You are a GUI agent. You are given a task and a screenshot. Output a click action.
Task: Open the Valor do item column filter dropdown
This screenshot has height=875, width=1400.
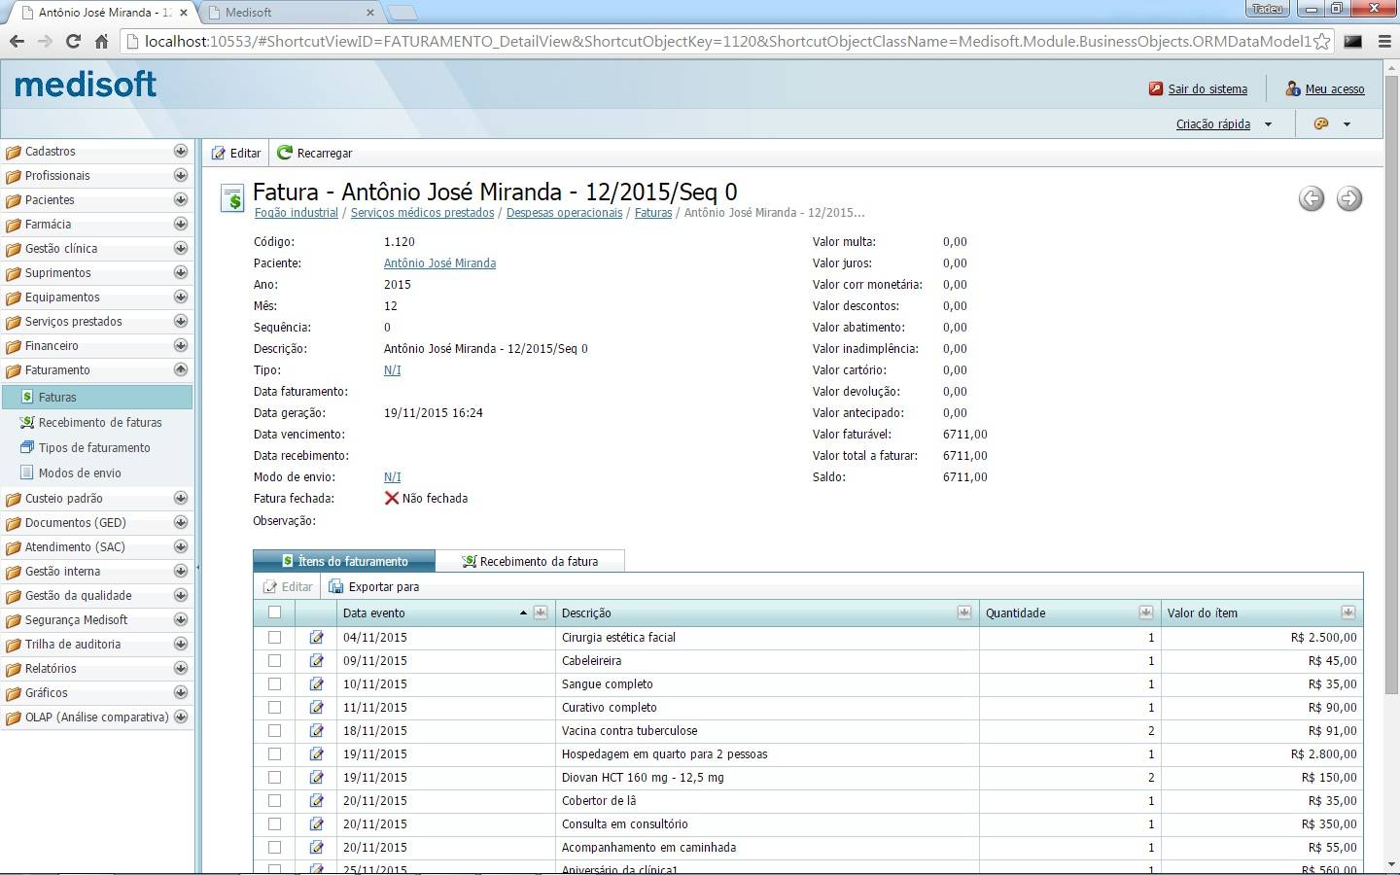1348,612
